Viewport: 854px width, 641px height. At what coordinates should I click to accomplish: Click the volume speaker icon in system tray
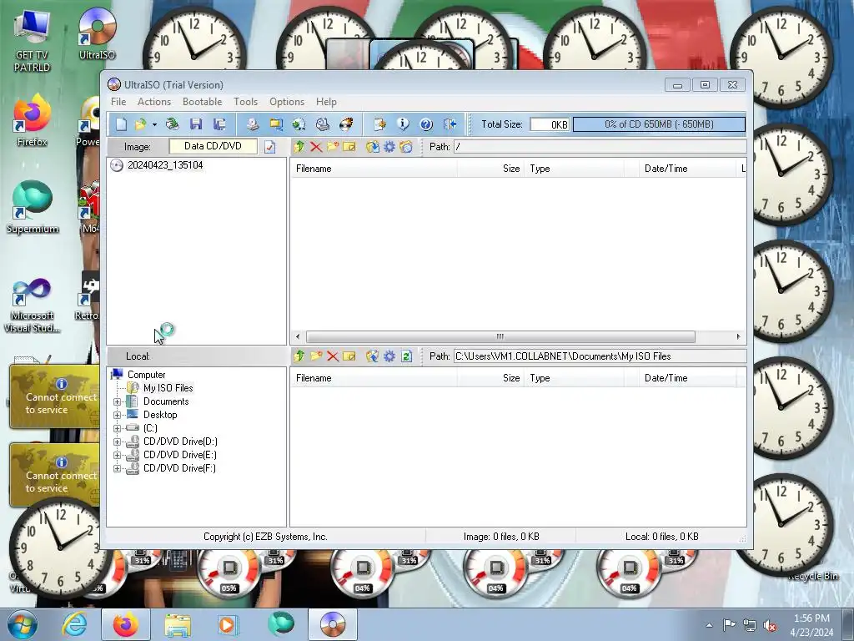770,625
